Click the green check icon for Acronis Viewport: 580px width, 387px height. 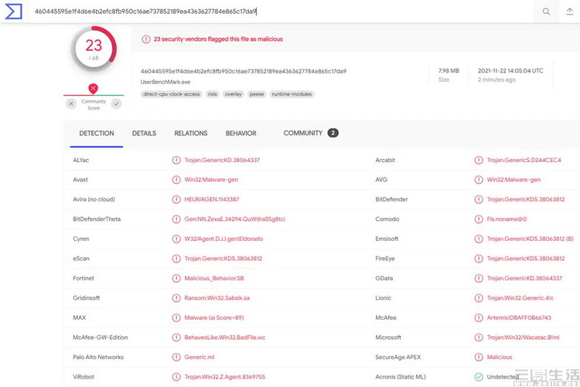479,377
